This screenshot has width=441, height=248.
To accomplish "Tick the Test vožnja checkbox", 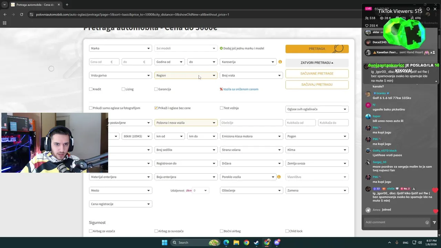I will (222, 108).
